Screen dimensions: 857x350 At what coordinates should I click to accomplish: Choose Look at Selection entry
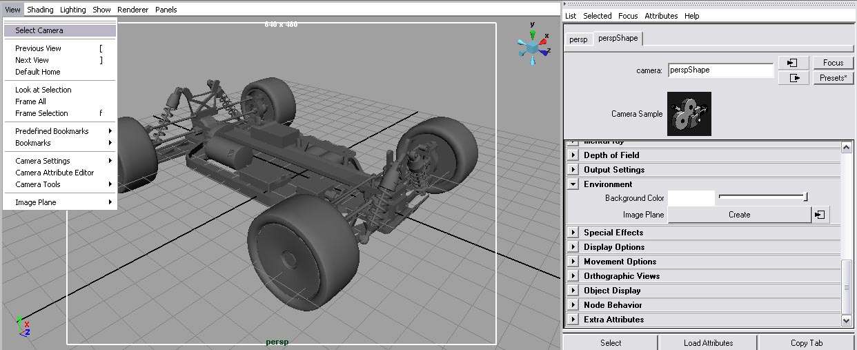pos(60,90)
